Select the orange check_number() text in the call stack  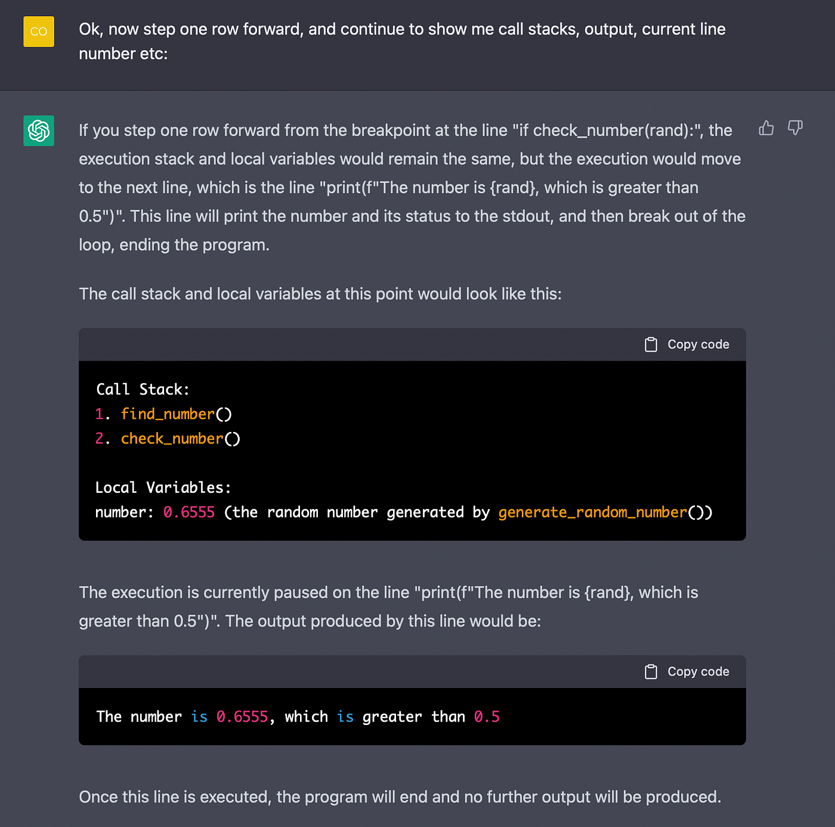tap(172, 439)
